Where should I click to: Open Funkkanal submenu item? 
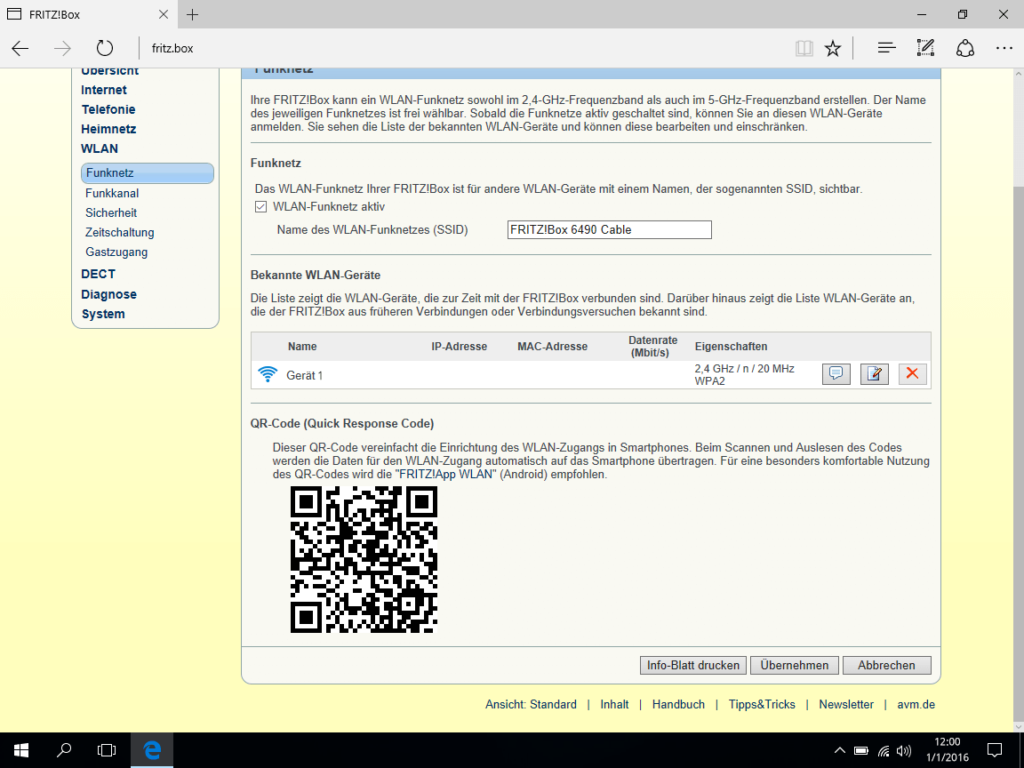pos(112,193)
